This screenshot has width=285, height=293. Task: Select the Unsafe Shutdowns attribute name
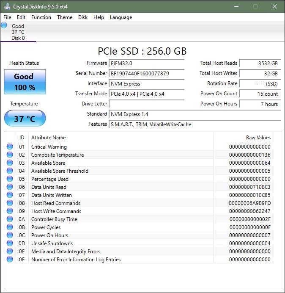(52, 243)
